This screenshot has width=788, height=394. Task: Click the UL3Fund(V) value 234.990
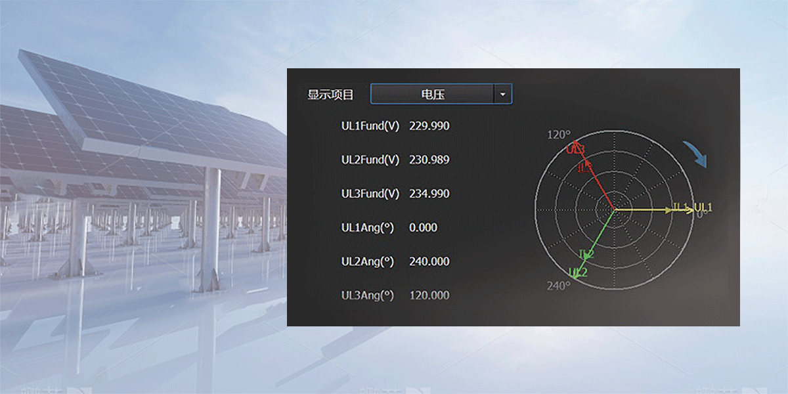point(429,194)
